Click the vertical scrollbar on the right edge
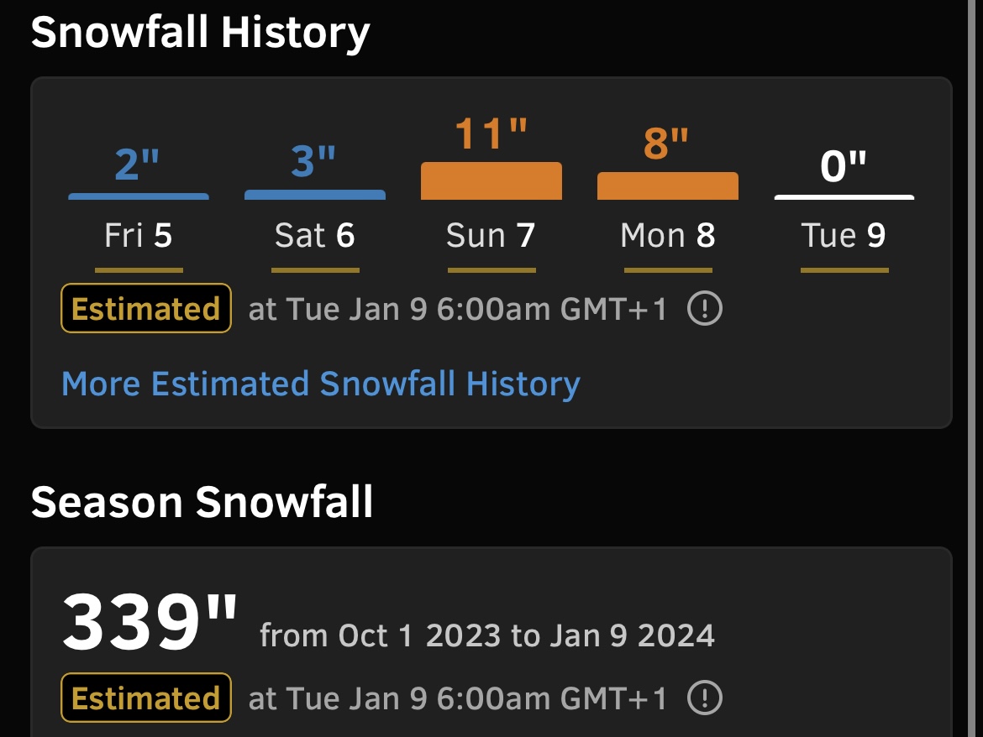This screenshot has height=737, width=983. tap(971, 368)
